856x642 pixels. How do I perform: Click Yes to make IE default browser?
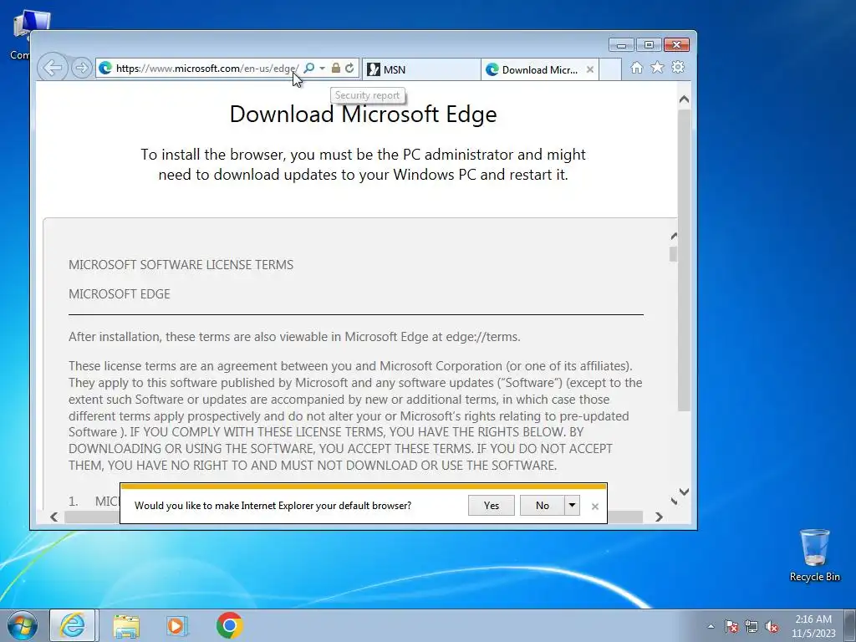pos(492,506)
